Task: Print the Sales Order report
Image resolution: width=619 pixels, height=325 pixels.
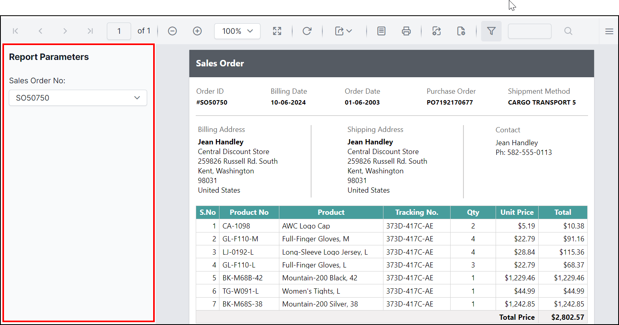Action: click(x=406, y=31)
